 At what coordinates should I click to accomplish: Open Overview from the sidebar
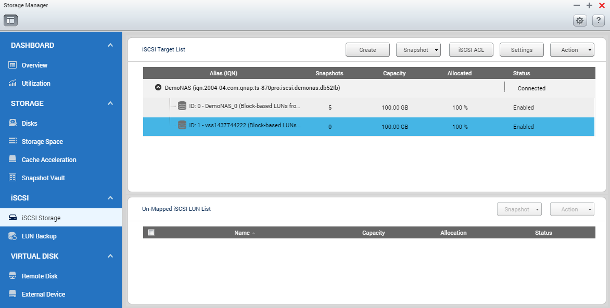pos(34,65)
